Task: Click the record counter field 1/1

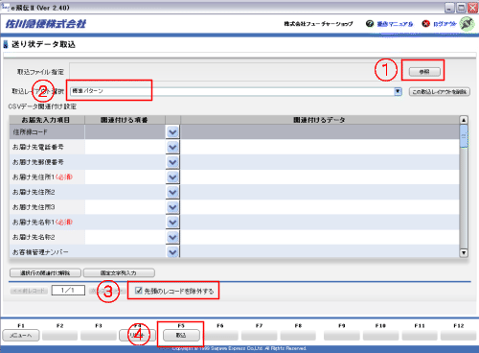Action: [68, 291]
